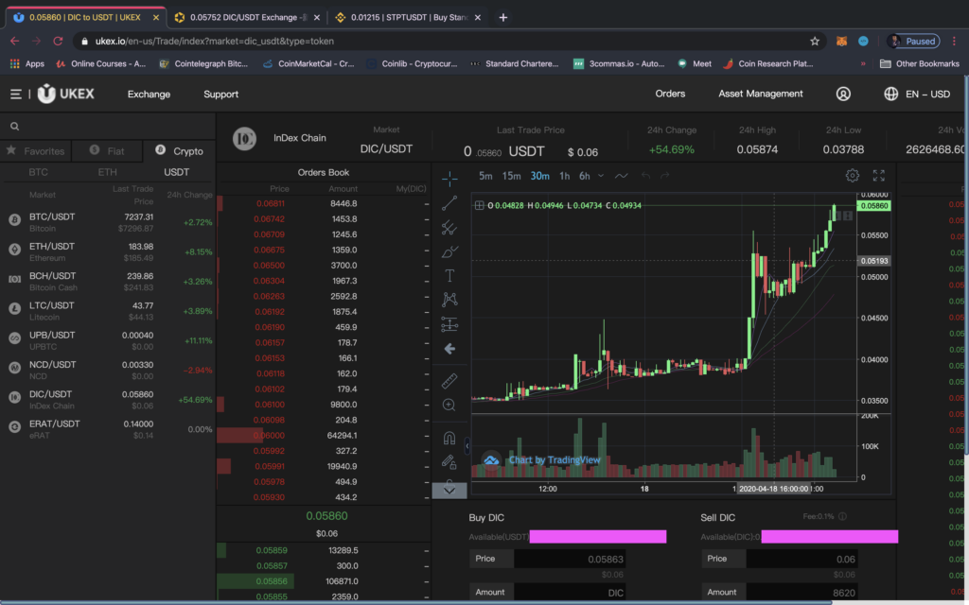Click the chart undo arrow
The image size is (969, 605).
(x=645, y=176)
